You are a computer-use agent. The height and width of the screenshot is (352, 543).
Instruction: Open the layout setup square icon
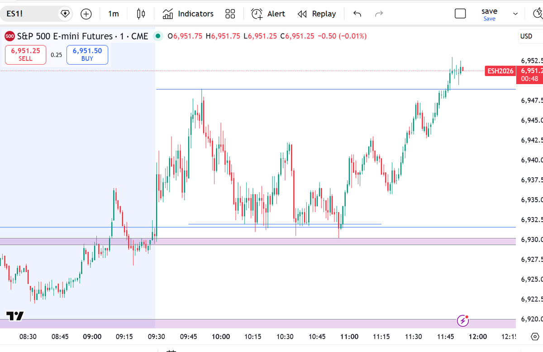(460, 14)
